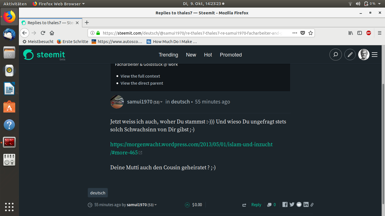Go to New posts
Image resolution: width=385 pixels, height=216 pixels.
coord(191,55)
